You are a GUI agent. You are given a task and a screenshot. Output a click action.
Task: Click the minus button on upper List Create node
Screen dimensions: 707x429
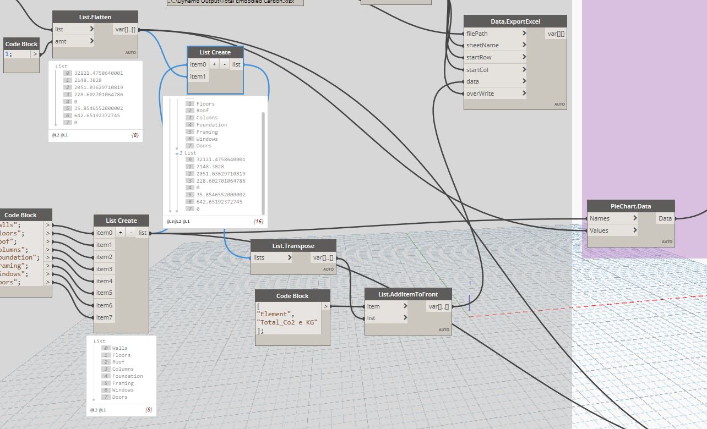coord(224,64)
